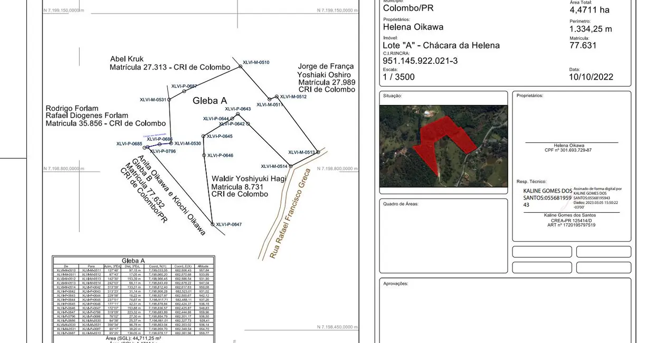Select vertex label XLVI-M-0510
This screenshot has height=343, width=647.
click(x=256, y=62)
